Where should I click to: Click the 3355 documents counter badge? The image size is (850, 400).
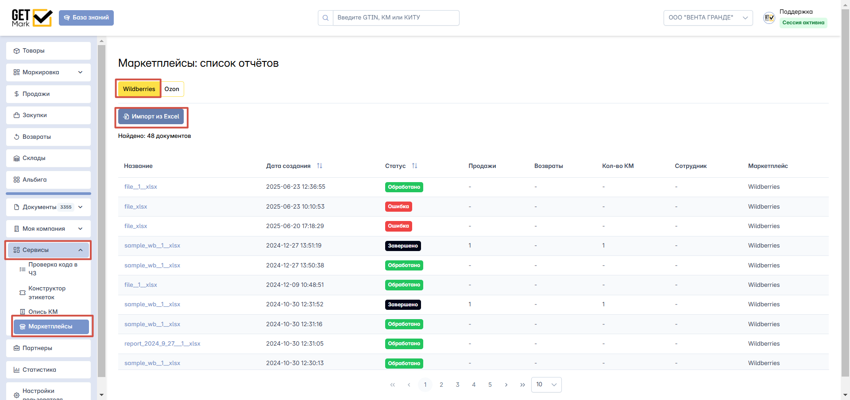coord(66,207)
